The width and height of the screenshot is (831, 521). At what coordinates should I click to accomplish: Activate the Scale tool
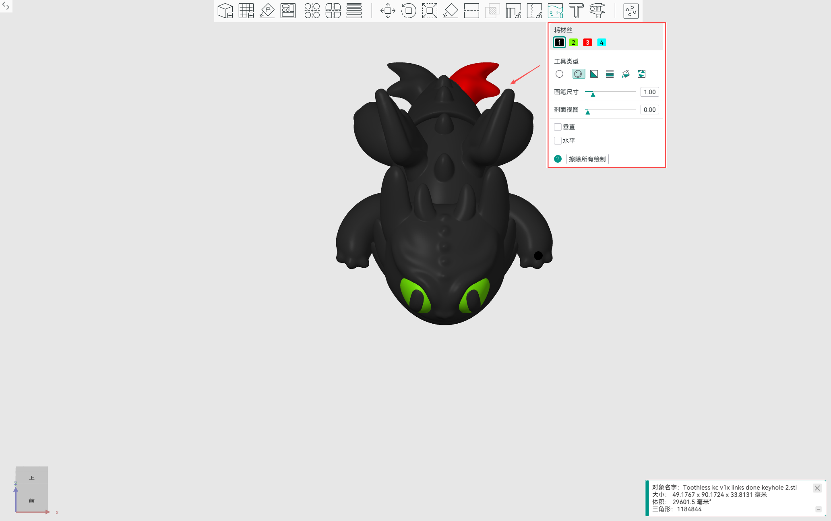[430, 11]
